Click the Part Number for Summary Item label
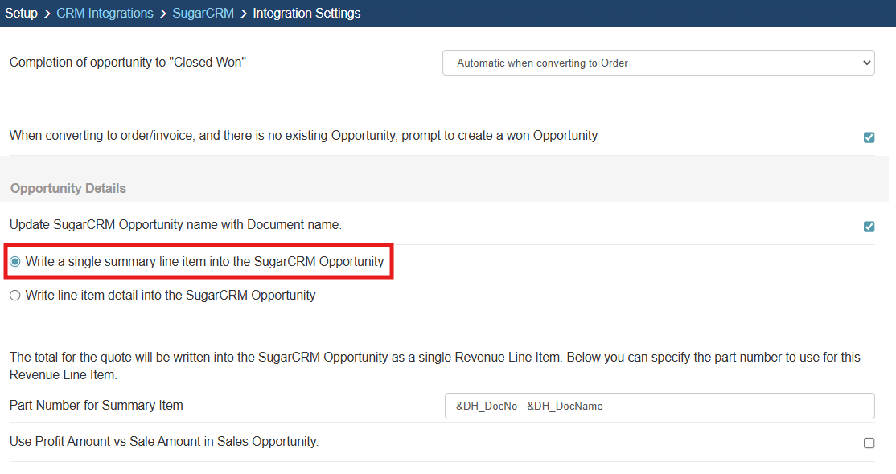 coord(97,405)
